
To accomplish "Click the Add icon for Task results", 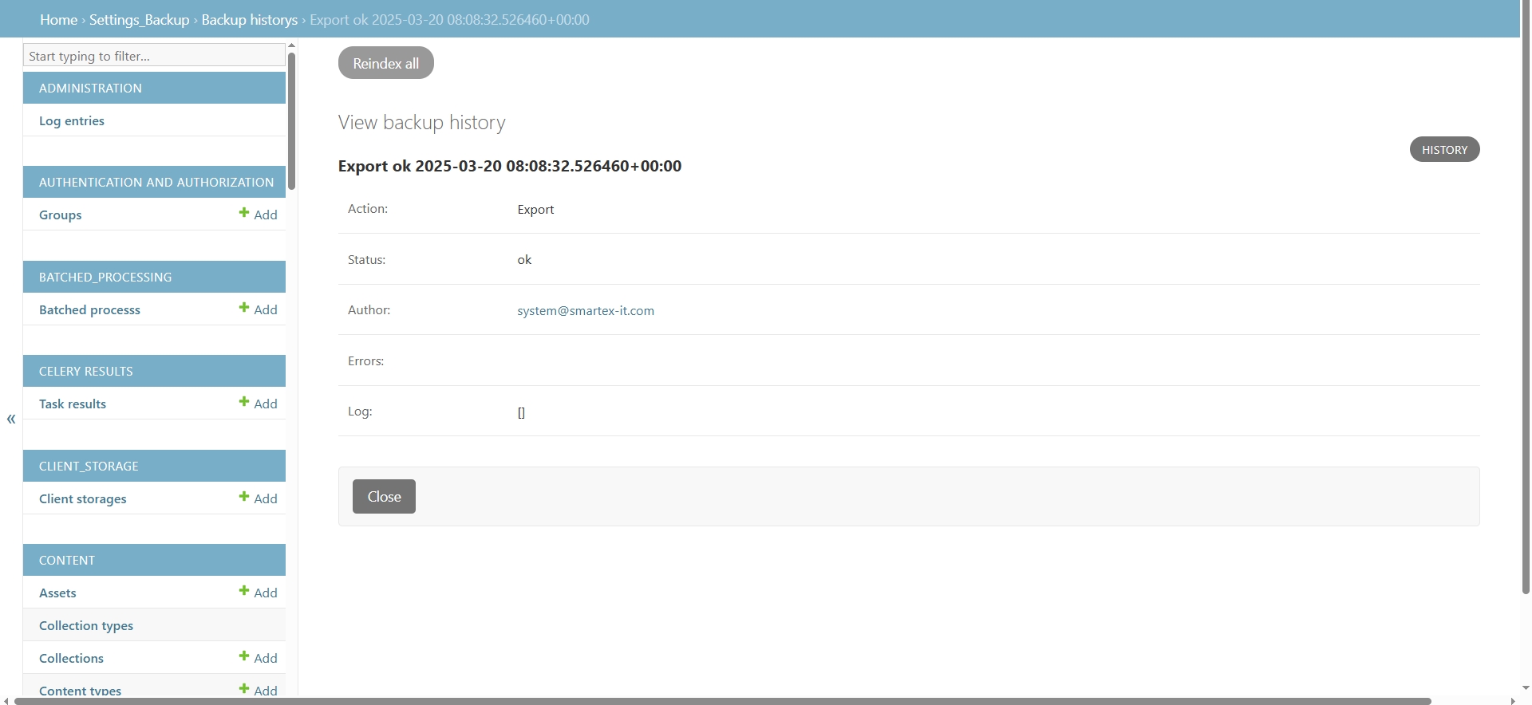I will click(x=258, y=404).
